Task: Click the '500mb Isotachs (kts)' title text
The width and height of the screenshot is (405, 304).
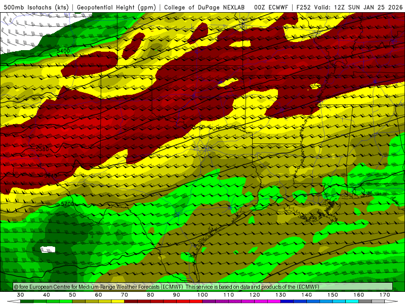Action: coord(36,7)
